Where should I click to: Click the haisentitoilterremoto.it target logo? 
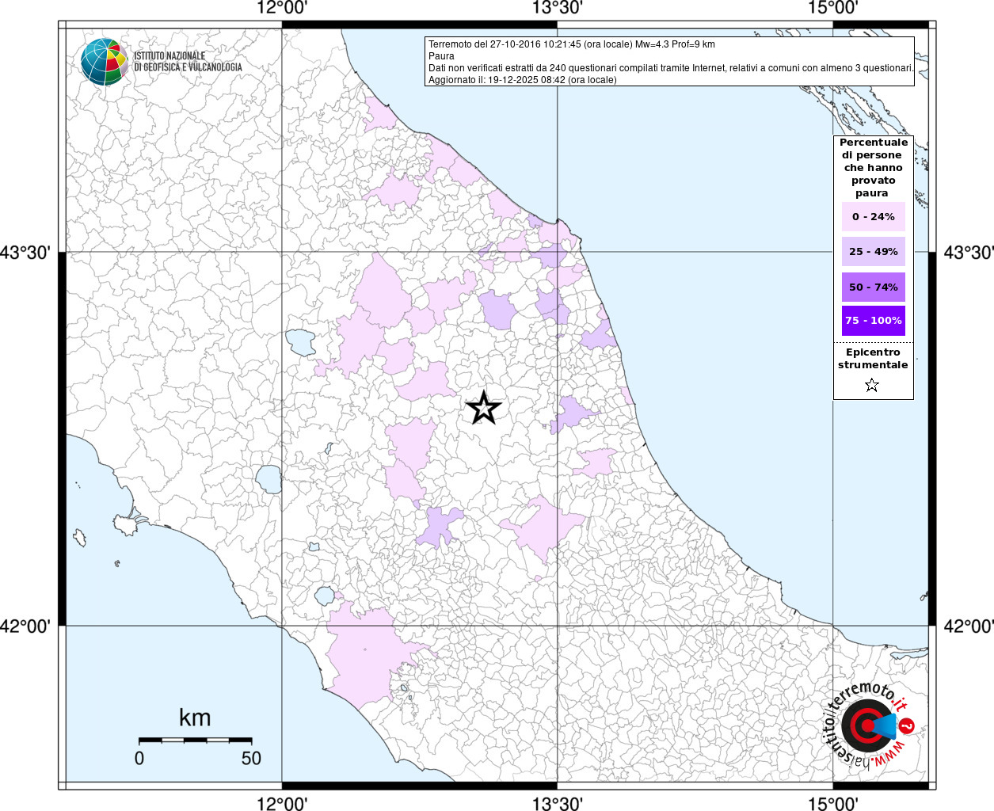867,725
